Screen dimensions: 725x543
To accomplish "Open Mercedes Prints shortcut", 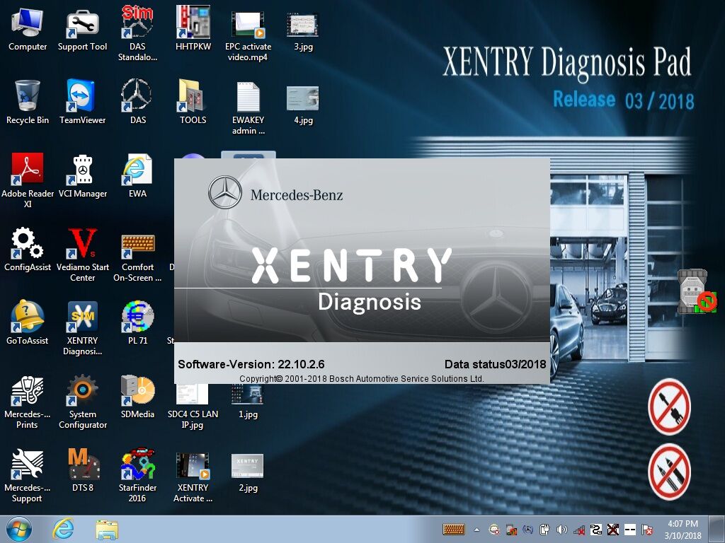I will 28,402.
